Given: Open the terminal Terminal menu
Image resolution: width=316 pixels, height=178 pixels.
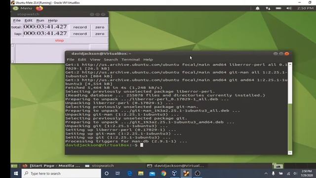Looking at the screenshot, I should point(130,59).
